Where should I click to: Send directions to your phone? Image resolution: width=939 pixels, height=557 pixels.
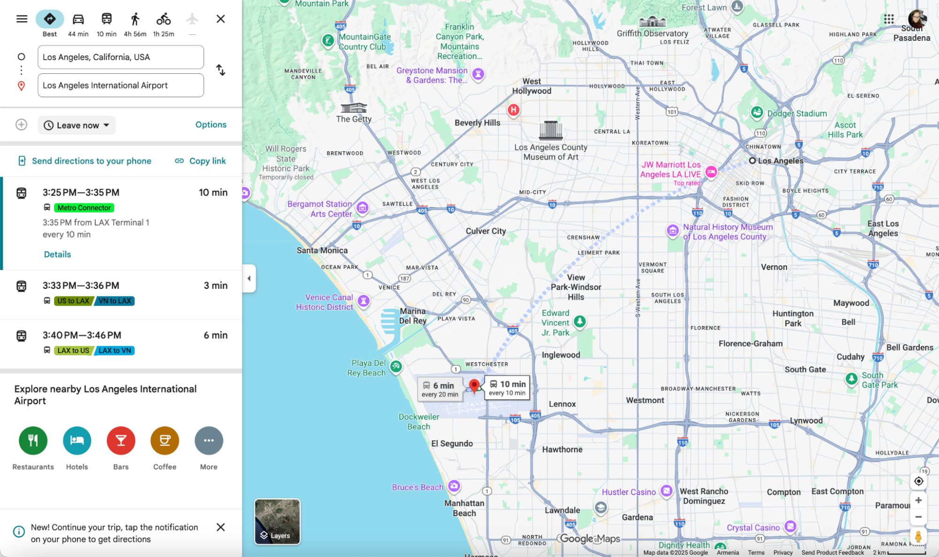coord(85,161)
